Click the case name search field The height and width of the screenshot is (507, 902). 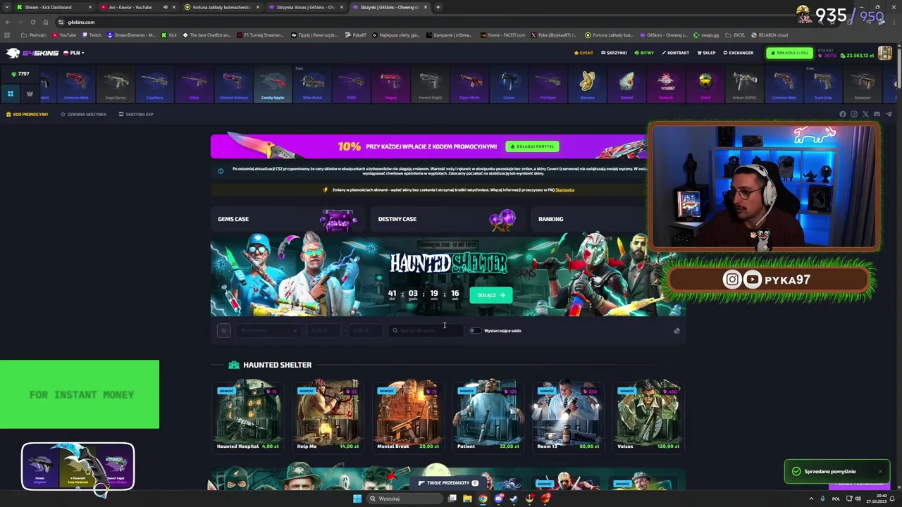[x=426, y=330]
